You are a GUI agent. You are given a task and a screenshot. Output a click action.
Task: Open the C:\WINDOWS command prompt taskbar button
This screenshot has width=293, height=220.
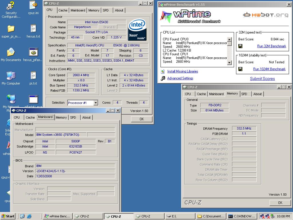241,216
